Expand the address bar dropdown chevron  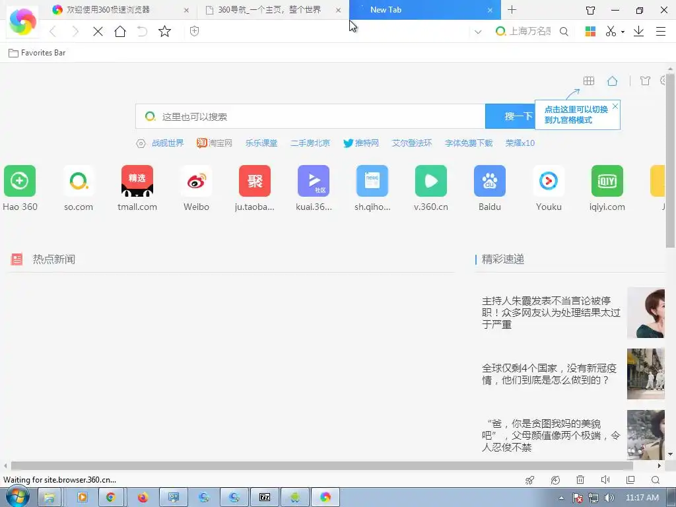pos(478,32)
